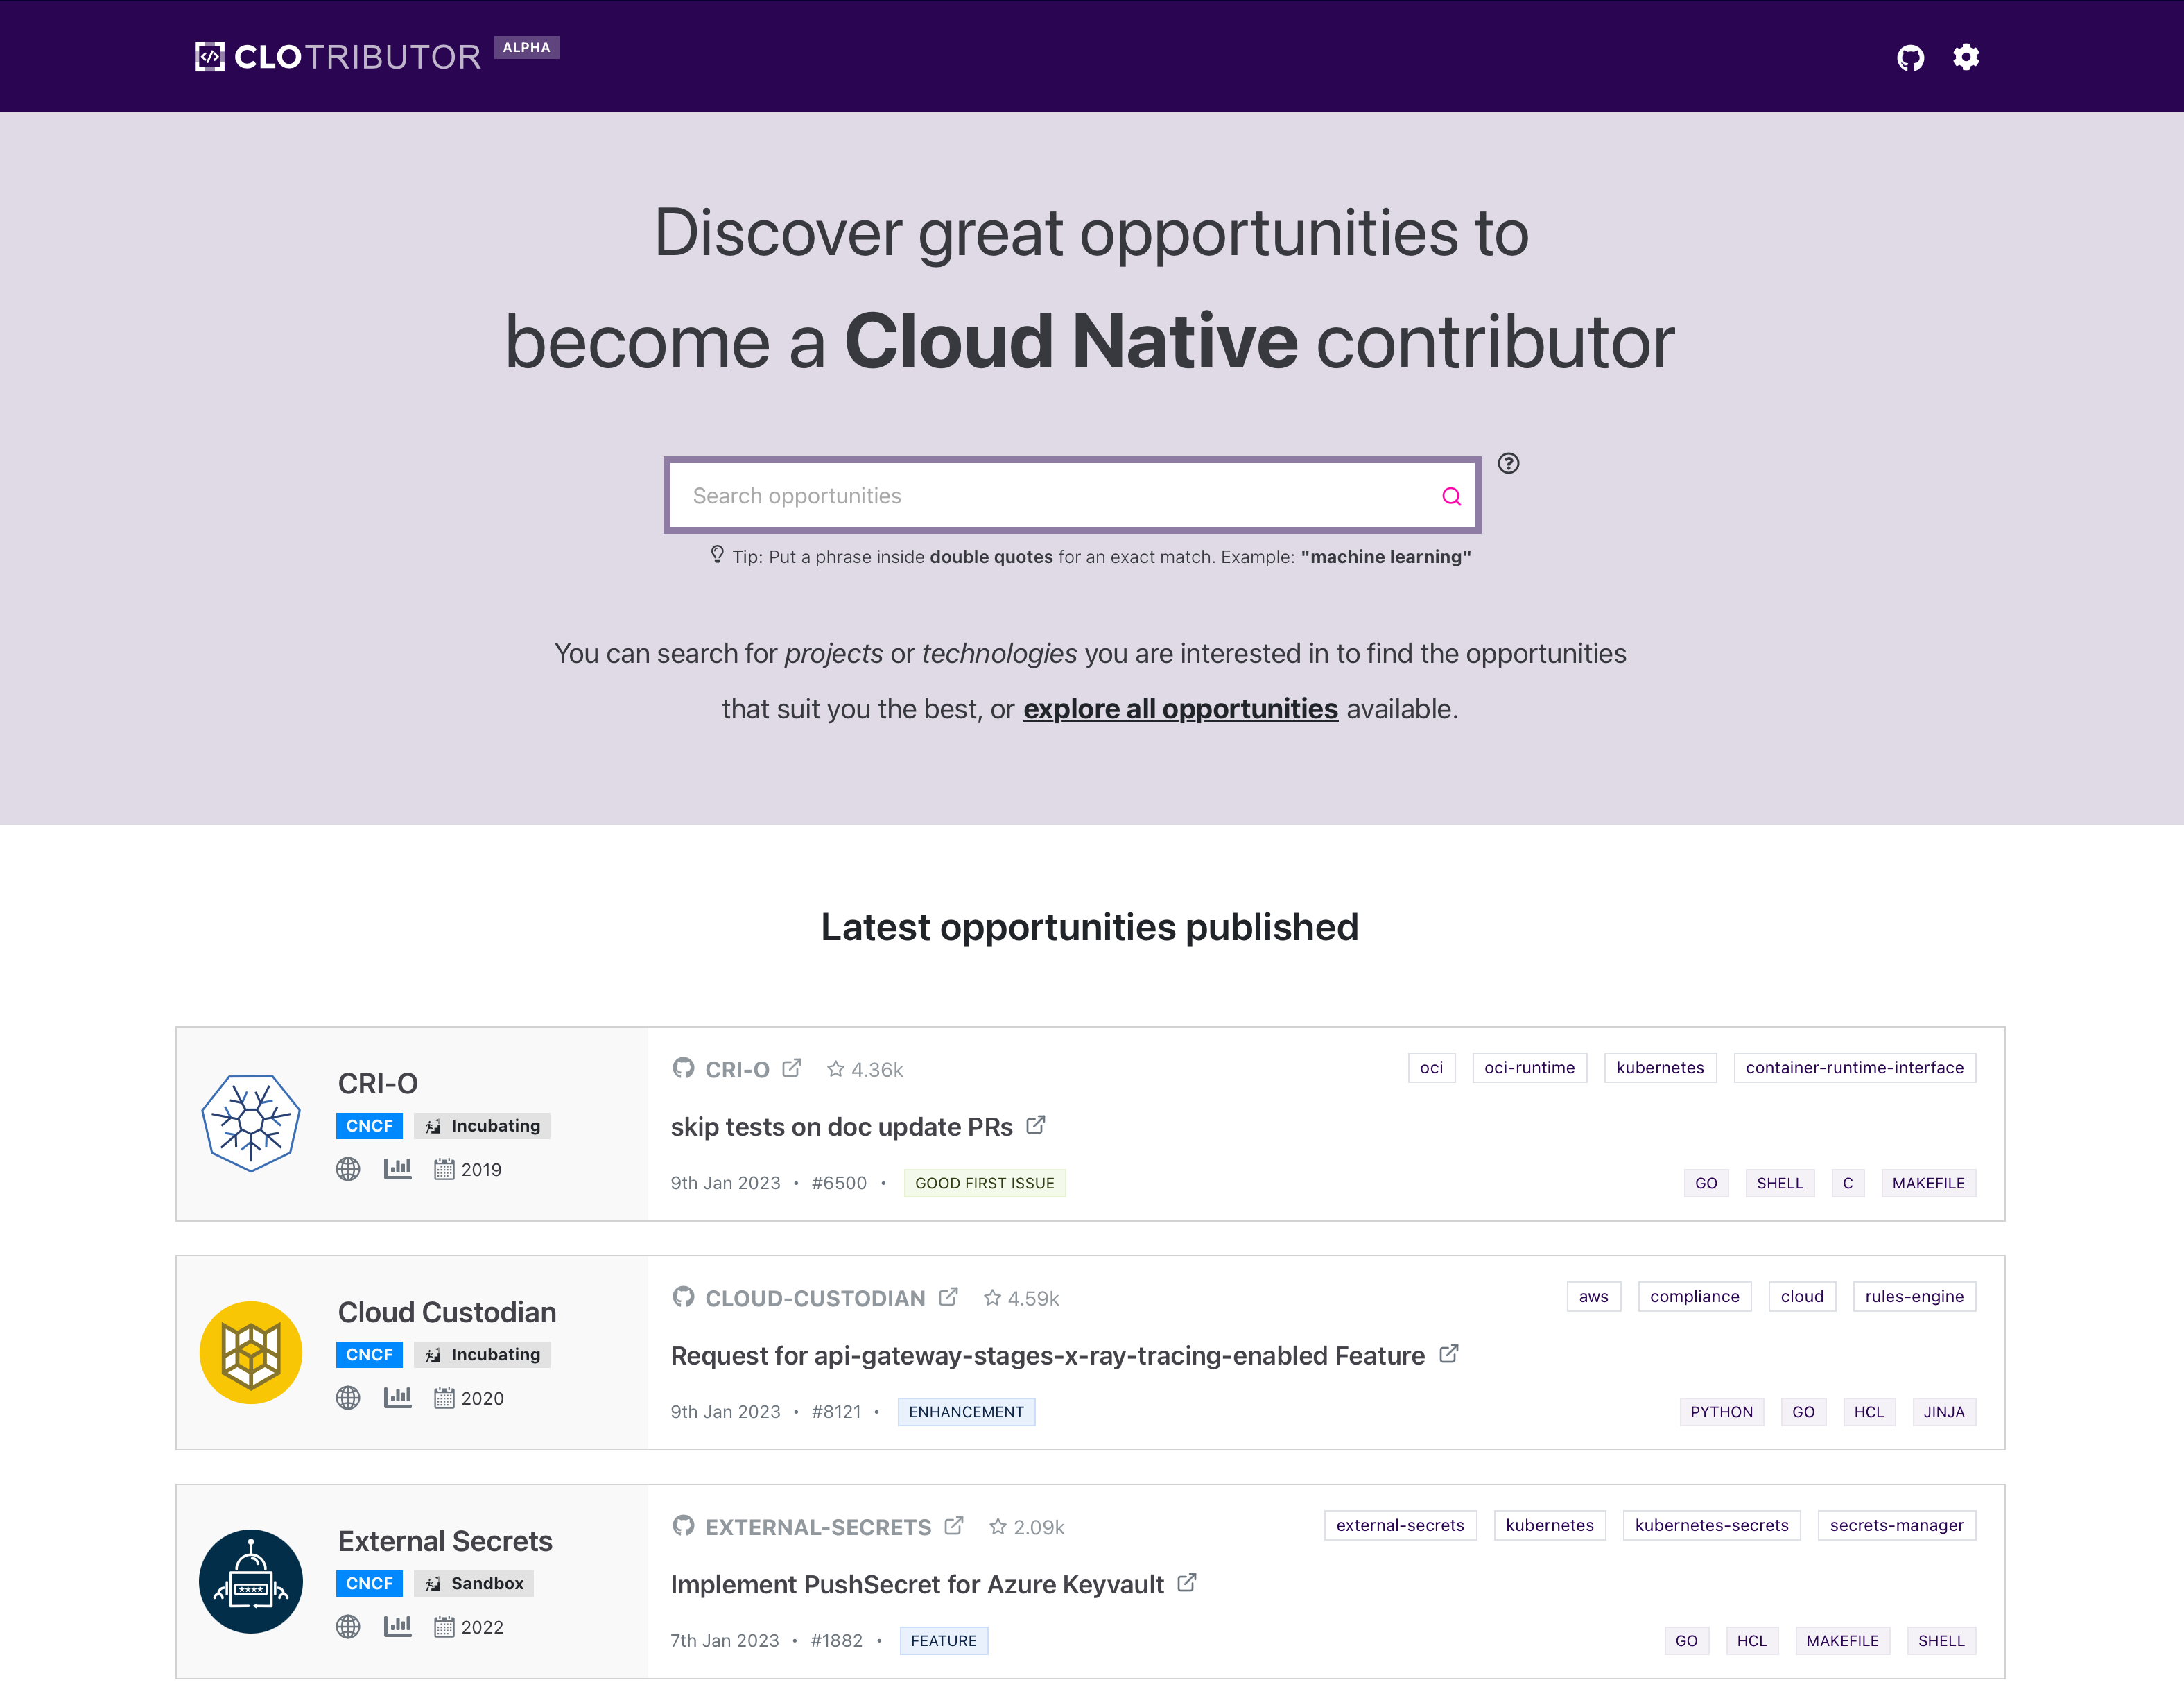The height and width of the screenshot is (1689, 2184).
Task: Open the settings gear in header
Action: click(x=1966, y=57)
